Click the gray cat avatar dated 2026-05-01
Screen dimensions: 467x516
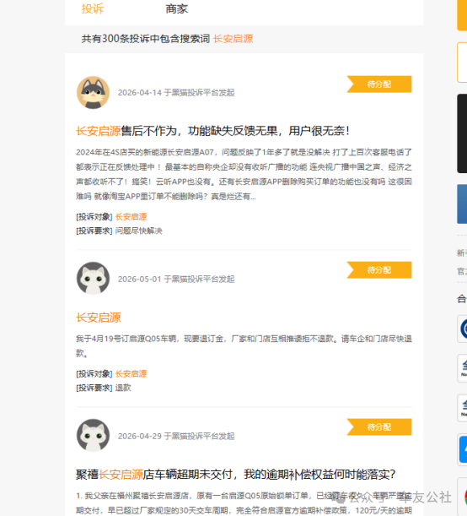pyautogui.click(x=93, y=278)
